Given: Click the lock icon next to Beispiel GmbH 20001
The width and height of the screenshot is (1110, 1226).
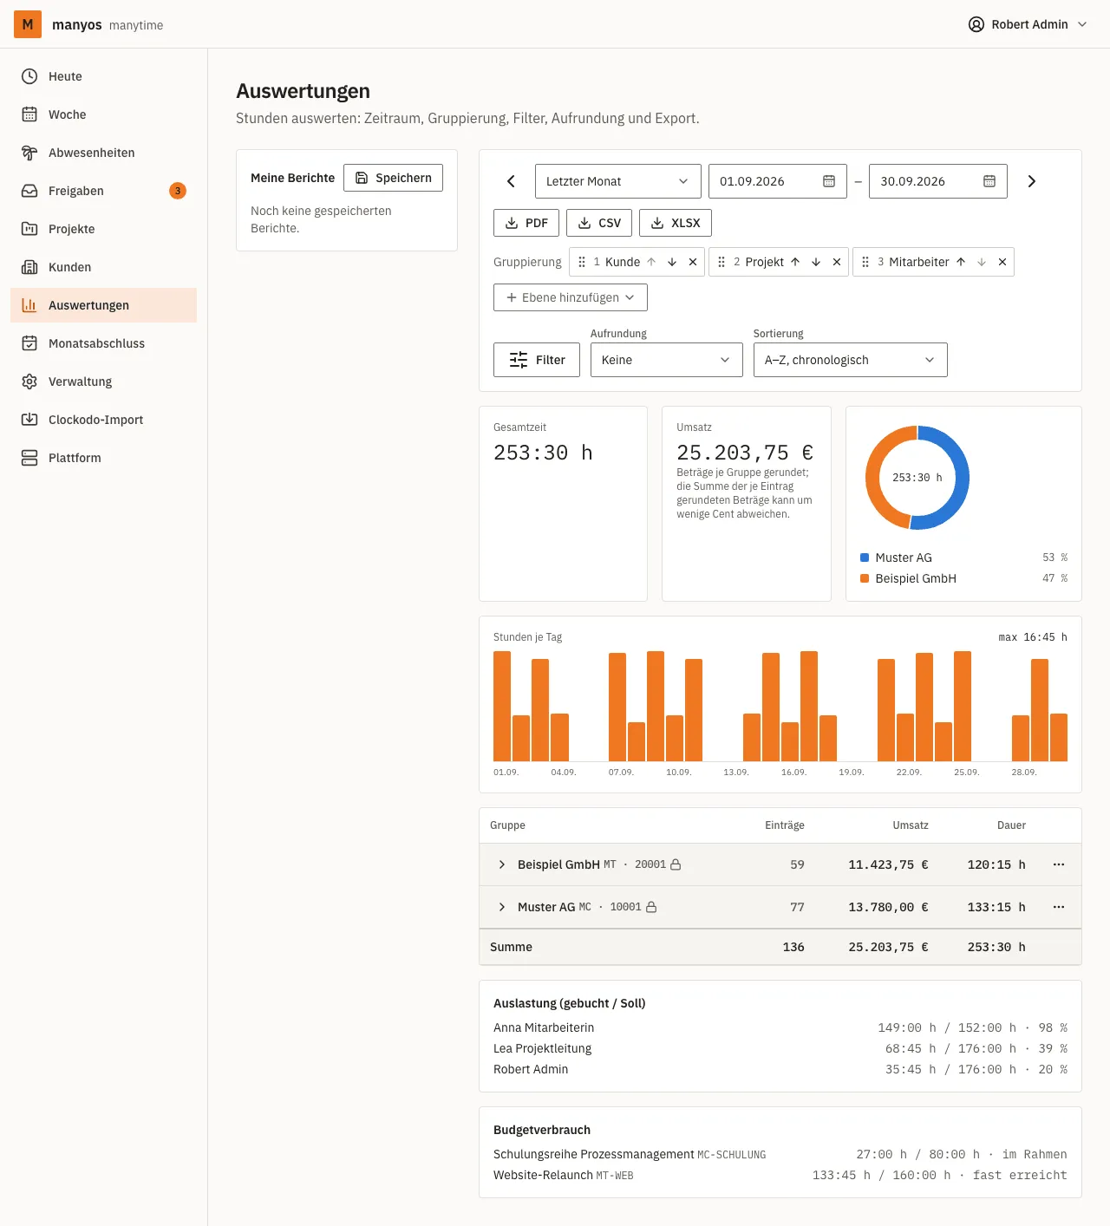Looking at the screenshot, I should point(676,864).
